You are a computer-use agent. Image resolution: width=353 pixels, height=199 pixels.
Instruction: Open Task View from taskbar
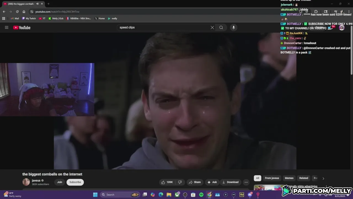point(145,195)
